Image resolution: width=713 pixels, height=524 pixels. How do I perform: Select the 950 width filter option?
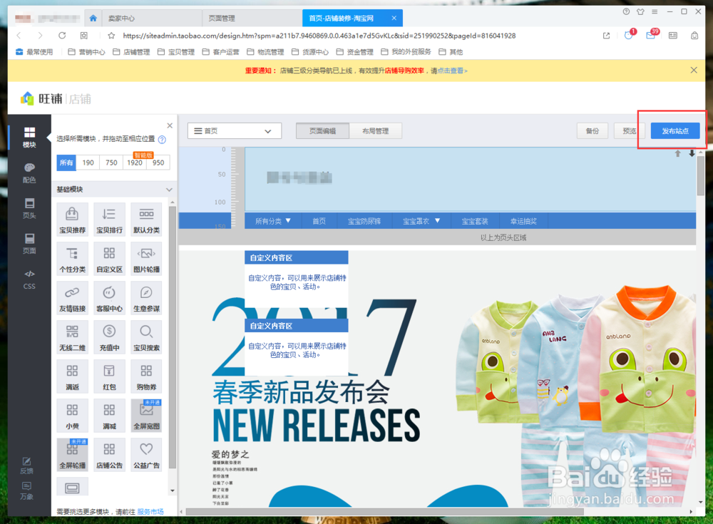click(158, 163)
